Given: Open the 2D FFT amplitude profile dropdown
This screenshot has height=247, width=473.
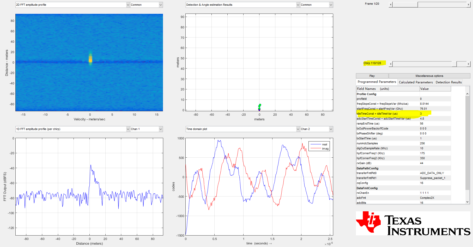Looking at the screenshot, I should point(72,5).
